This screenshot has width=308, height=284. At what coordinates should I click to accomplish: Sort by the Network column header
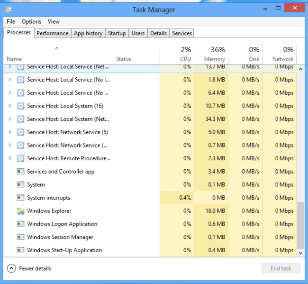(x=279, y=55)
